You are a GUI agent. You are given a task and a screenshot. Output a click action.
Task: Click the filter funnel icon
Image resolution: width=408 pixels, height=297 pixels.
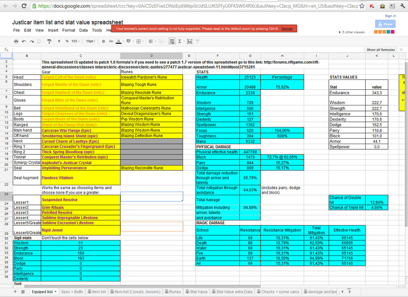coord(198,41)
